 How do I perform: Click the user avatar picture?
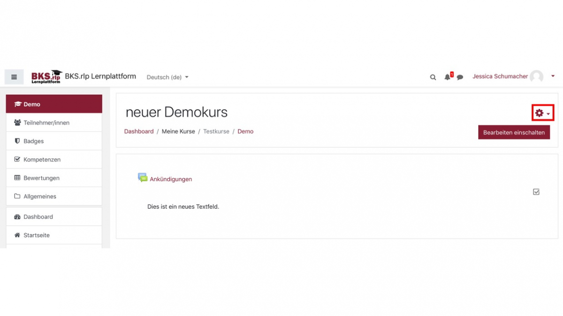point(536,77)
